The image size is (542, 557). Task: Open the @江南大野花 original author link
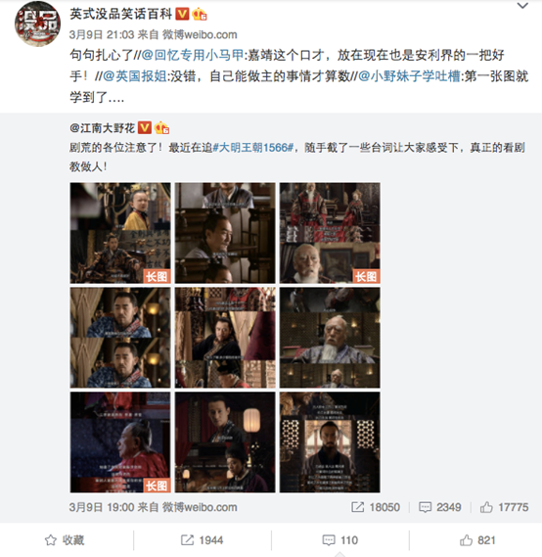point(102,128)
